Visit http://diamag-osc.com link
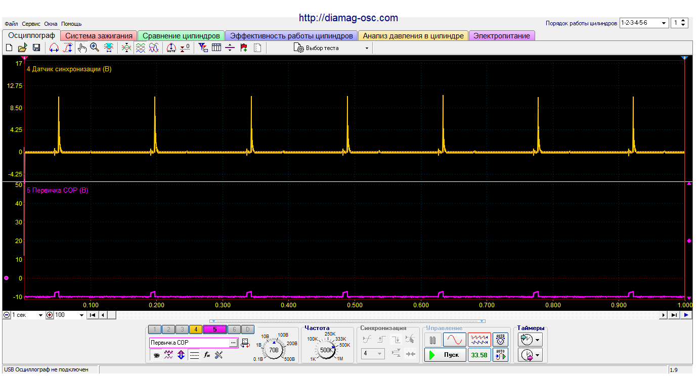This screenshot has width=699, height=376. (x=348, y=18)
